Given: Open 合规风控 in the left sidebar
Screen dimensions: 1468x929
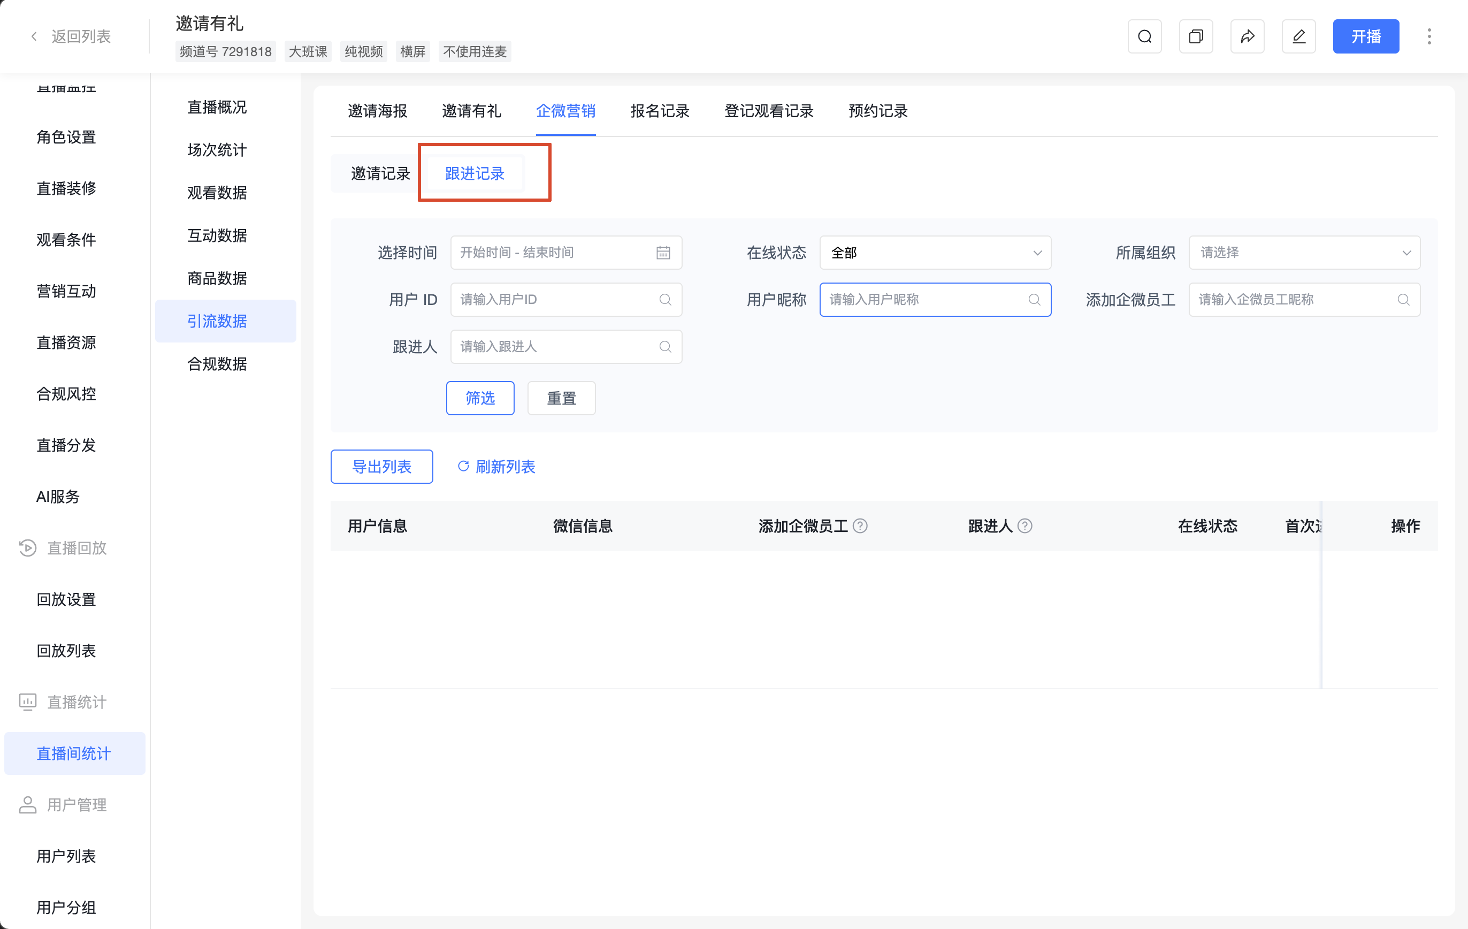Looking at the screenshot, I should (x=66, y=394).
